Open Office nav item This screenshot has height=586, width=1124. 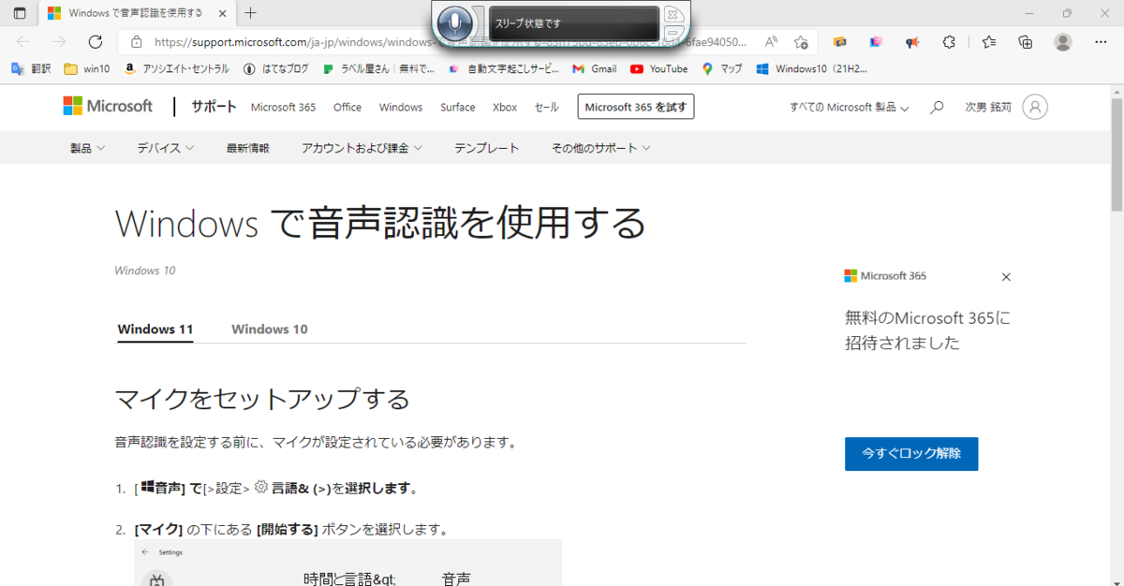[348, 108]
